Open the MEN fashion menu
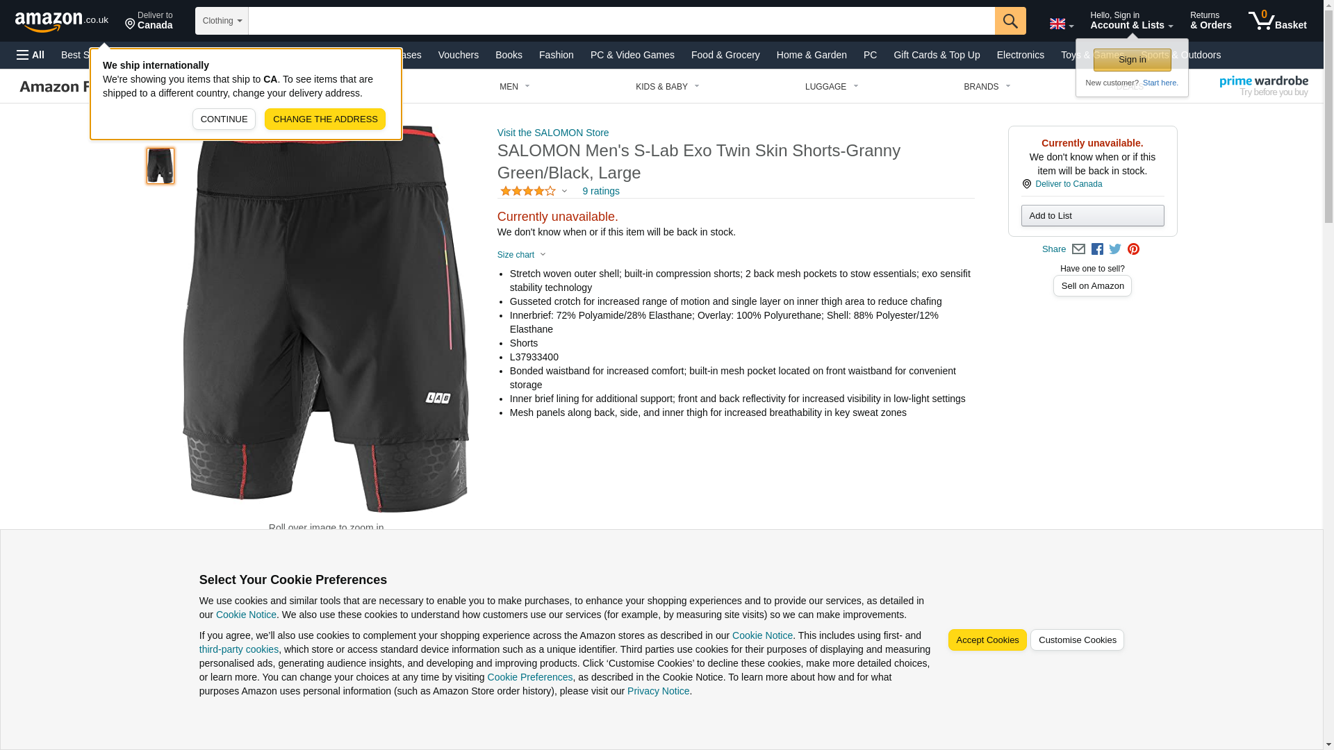Image resolution: width=1334 pixels, height=750 pixels. [x=515, y=87]
